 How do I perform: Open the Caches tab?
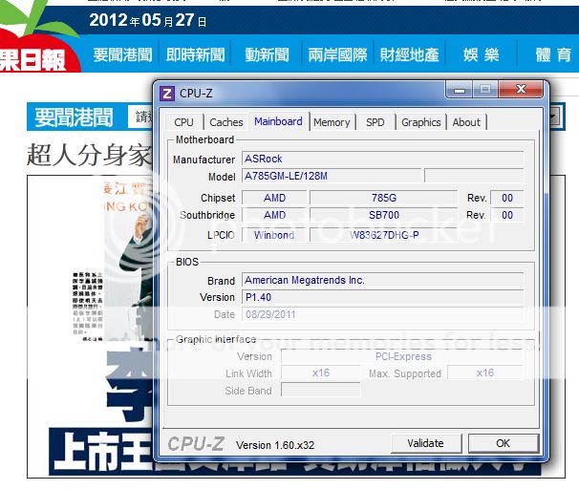226,122
